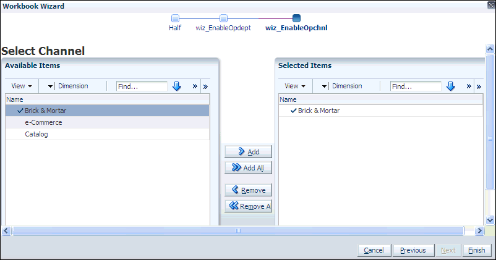This screenshot has height=260, width=496.
Task: Click the Add button
Action: tap(249, 152)
